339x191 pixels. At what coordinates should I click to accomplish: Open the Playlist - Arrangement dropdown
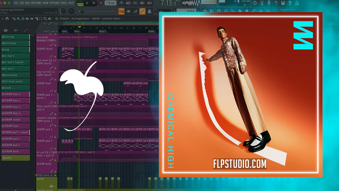[74, 19]
